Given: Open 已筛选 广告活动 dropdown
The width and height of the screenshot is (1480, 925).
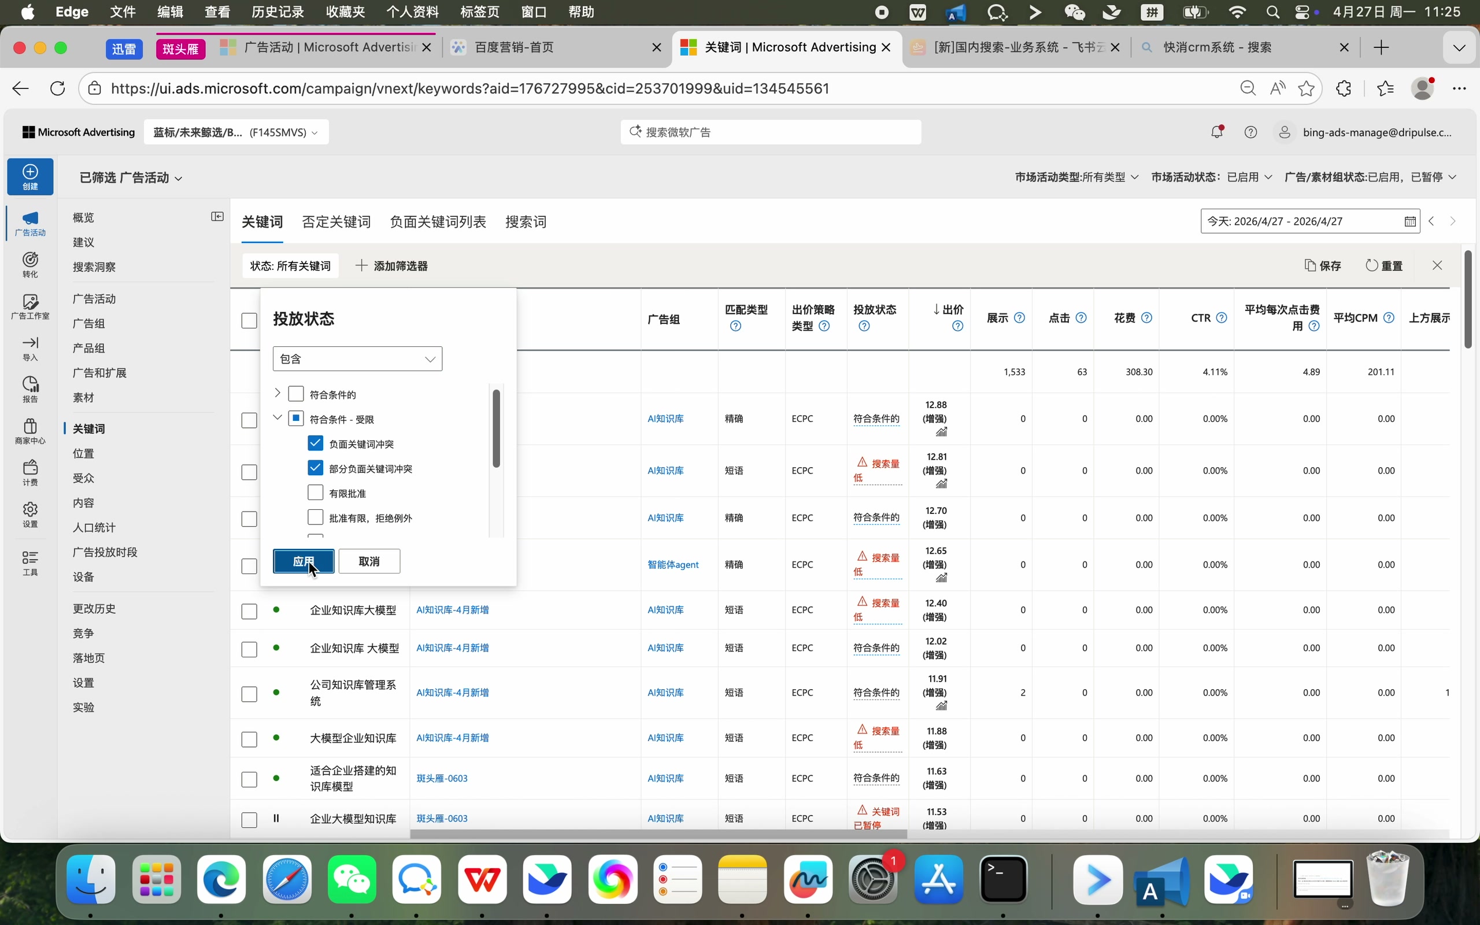Looking at the screenshot, I should [131, 177].
